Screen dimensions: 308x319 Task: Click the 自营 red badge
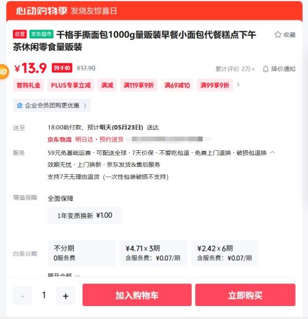[20, 34]
